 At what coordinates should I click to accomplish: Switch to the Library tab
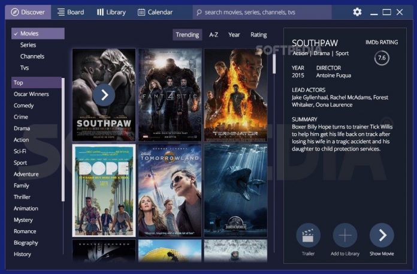click(x=111, y=12)
